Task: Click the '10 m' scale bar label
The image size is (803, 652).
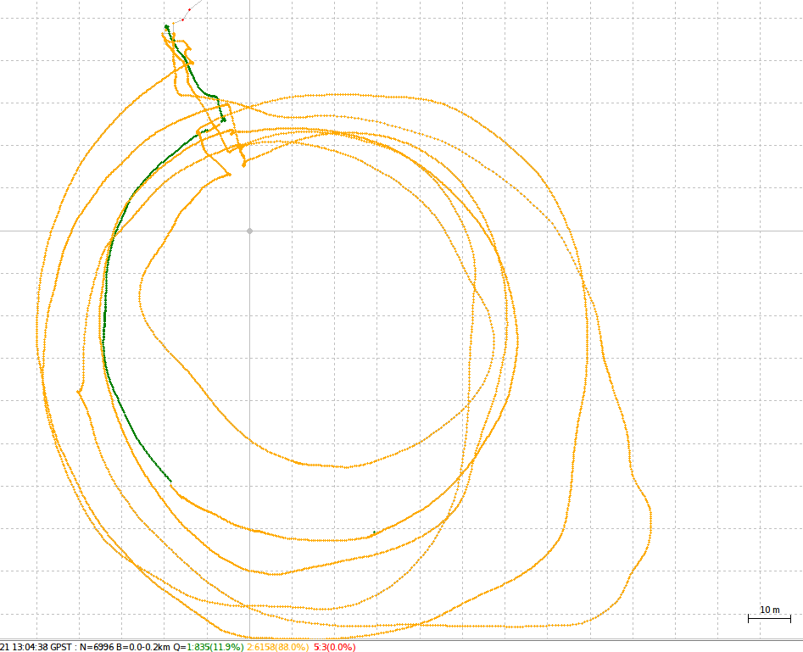Action: click(770, 610)
